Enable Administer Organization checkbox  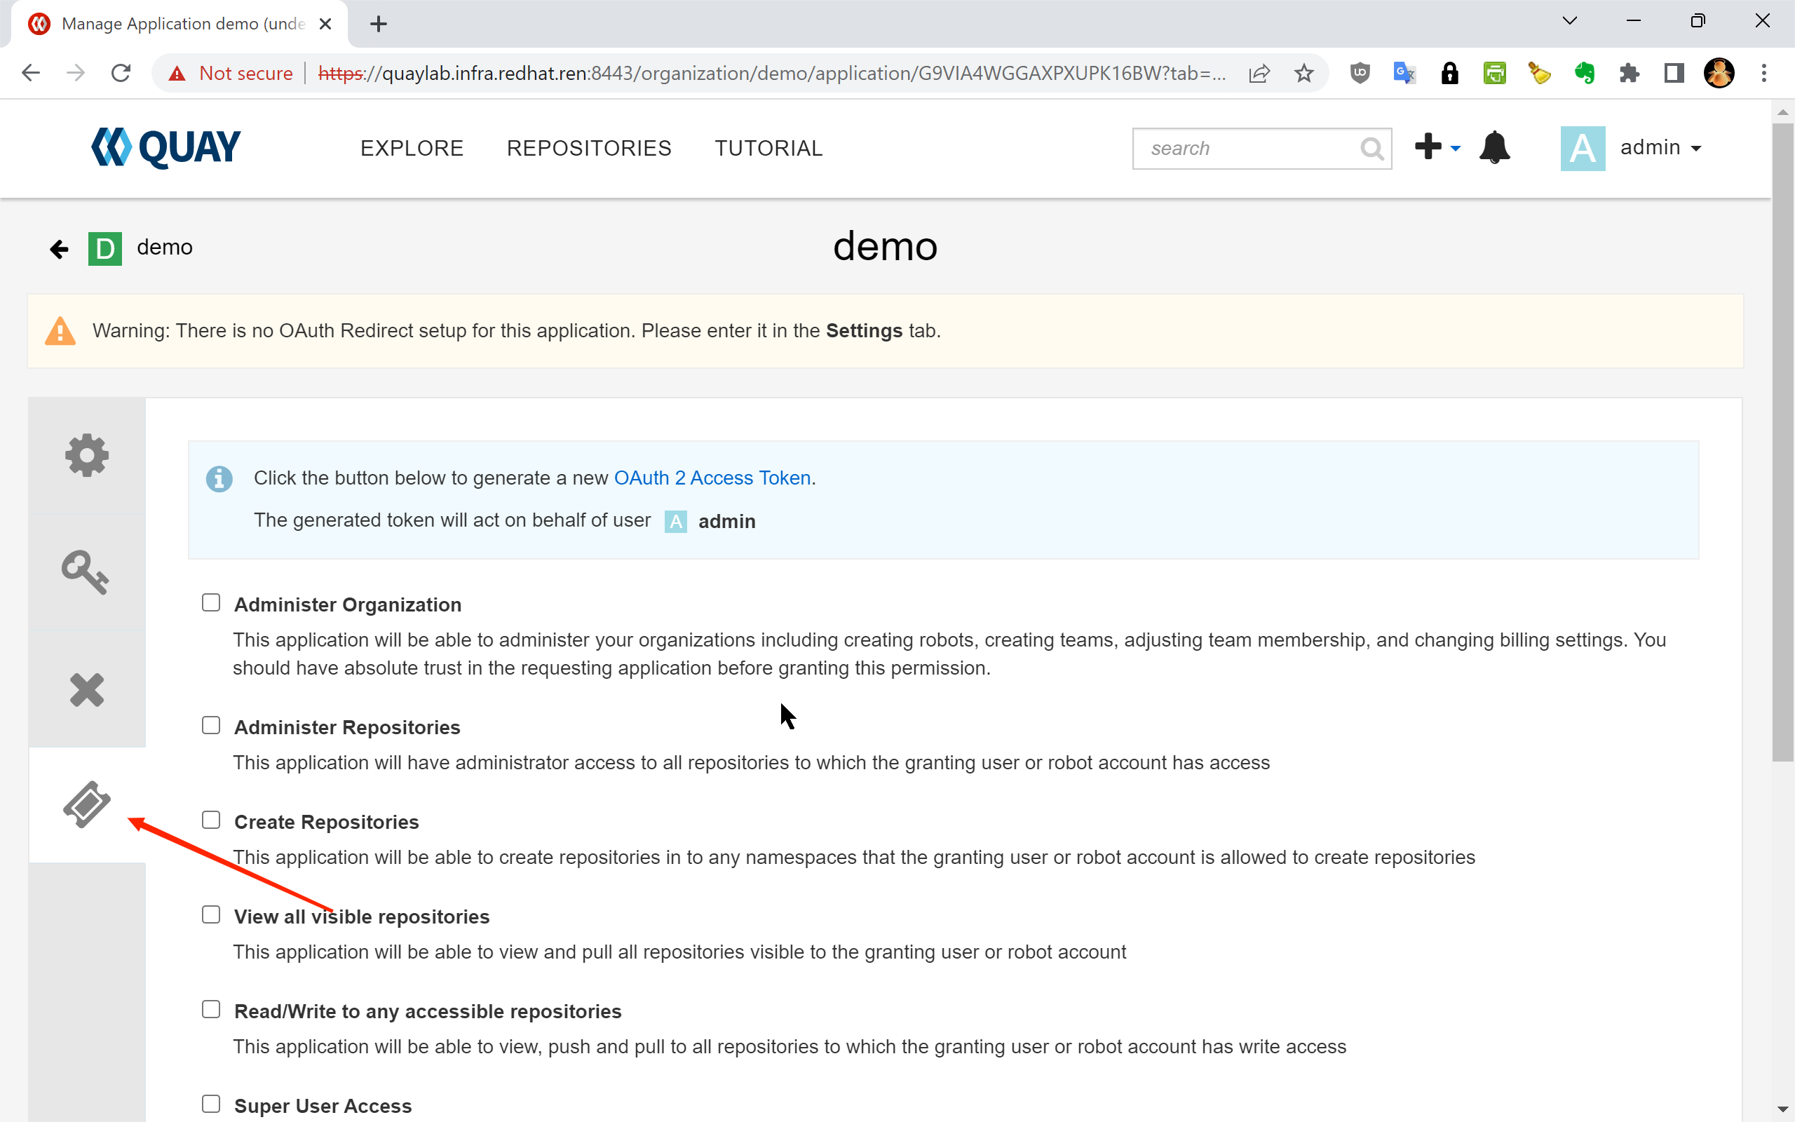click(x=211, y=602)
